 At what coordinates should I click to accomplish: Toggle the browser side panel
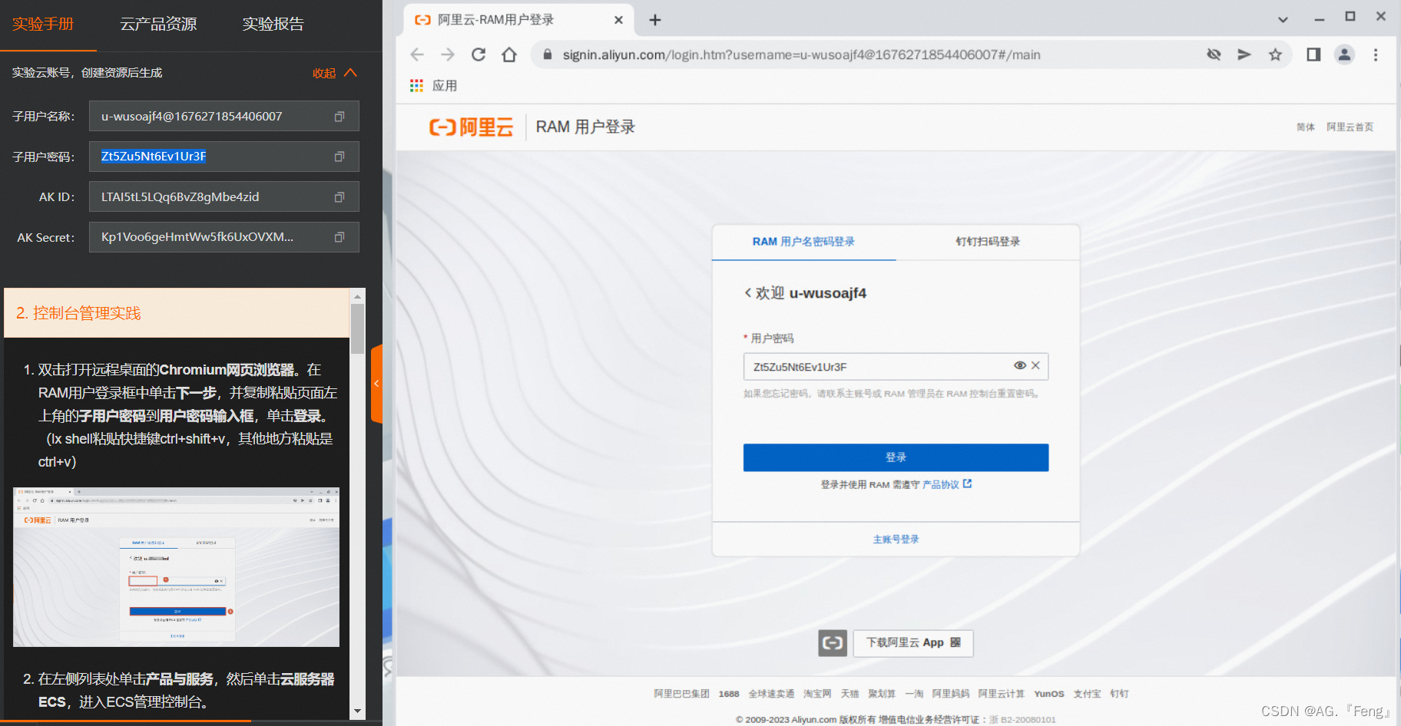click(1313, 54)
